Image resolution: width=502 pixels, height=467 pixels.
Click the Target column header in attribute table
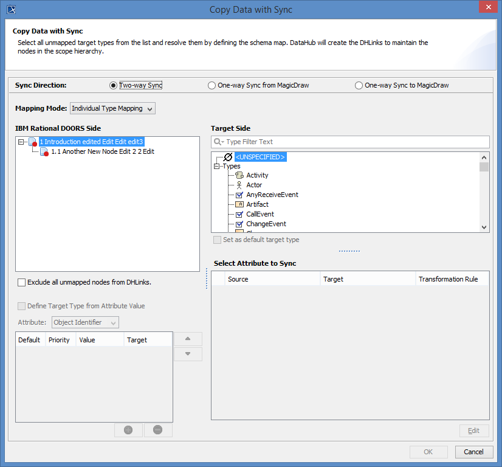(368, 279)
